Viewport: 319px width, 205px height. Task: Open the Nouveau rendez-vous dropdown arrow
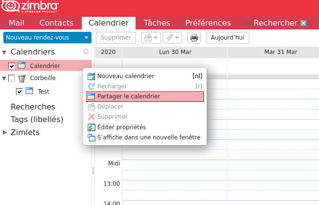tap(86, 38)
